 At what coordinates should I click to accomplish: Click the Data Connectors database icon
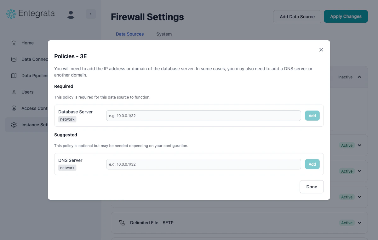click(x=14, y=59)
